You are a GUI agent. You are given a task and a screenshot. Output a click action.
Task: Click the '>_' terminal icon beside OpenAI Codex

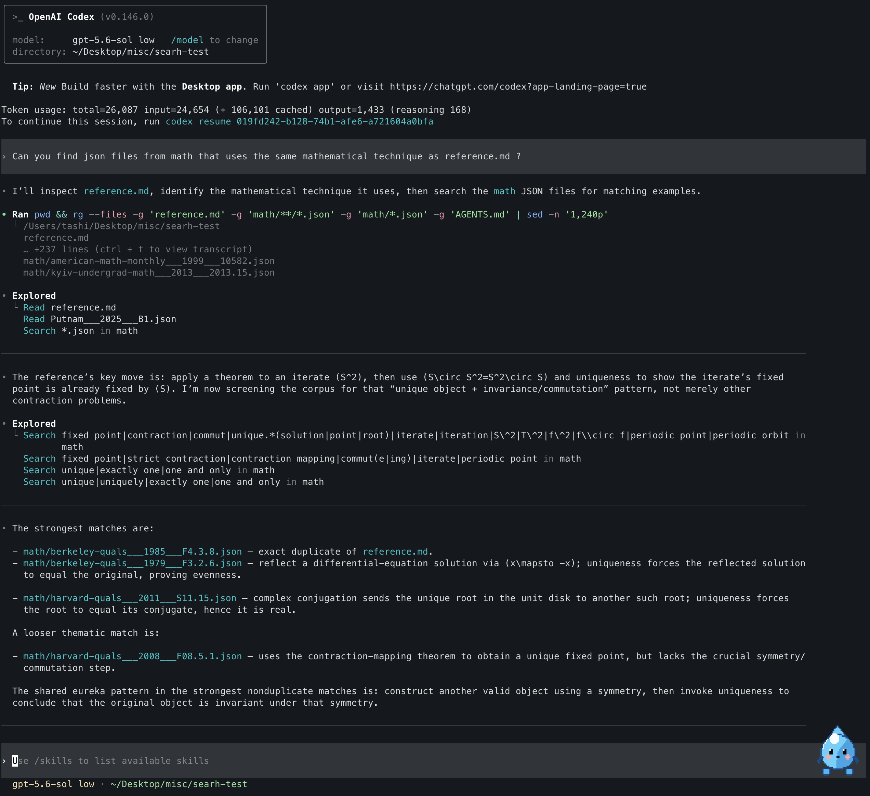click(18, 17)
